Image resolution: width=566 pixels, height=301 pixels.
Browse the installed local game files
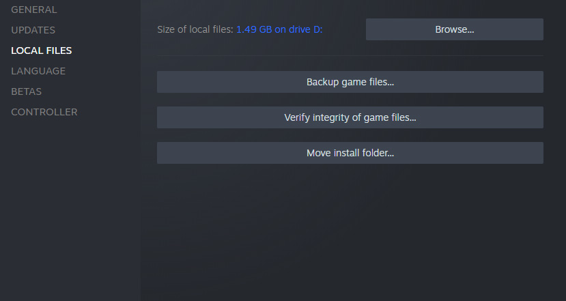tap(455, 29)
